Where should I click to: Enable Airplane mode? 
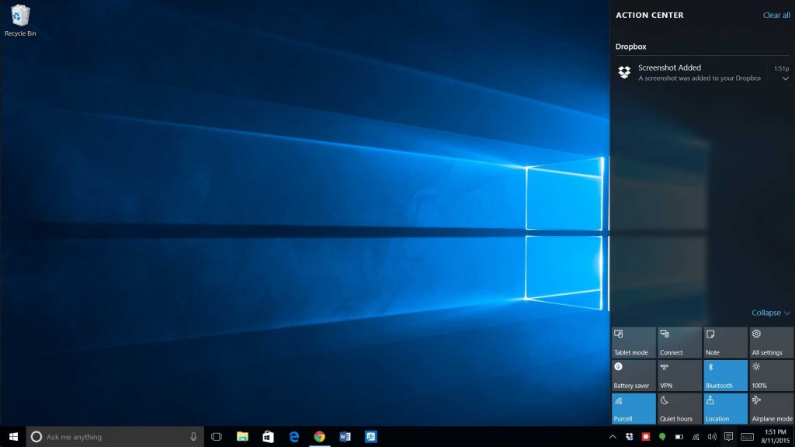pyautogui.click(x=771, y=407)
